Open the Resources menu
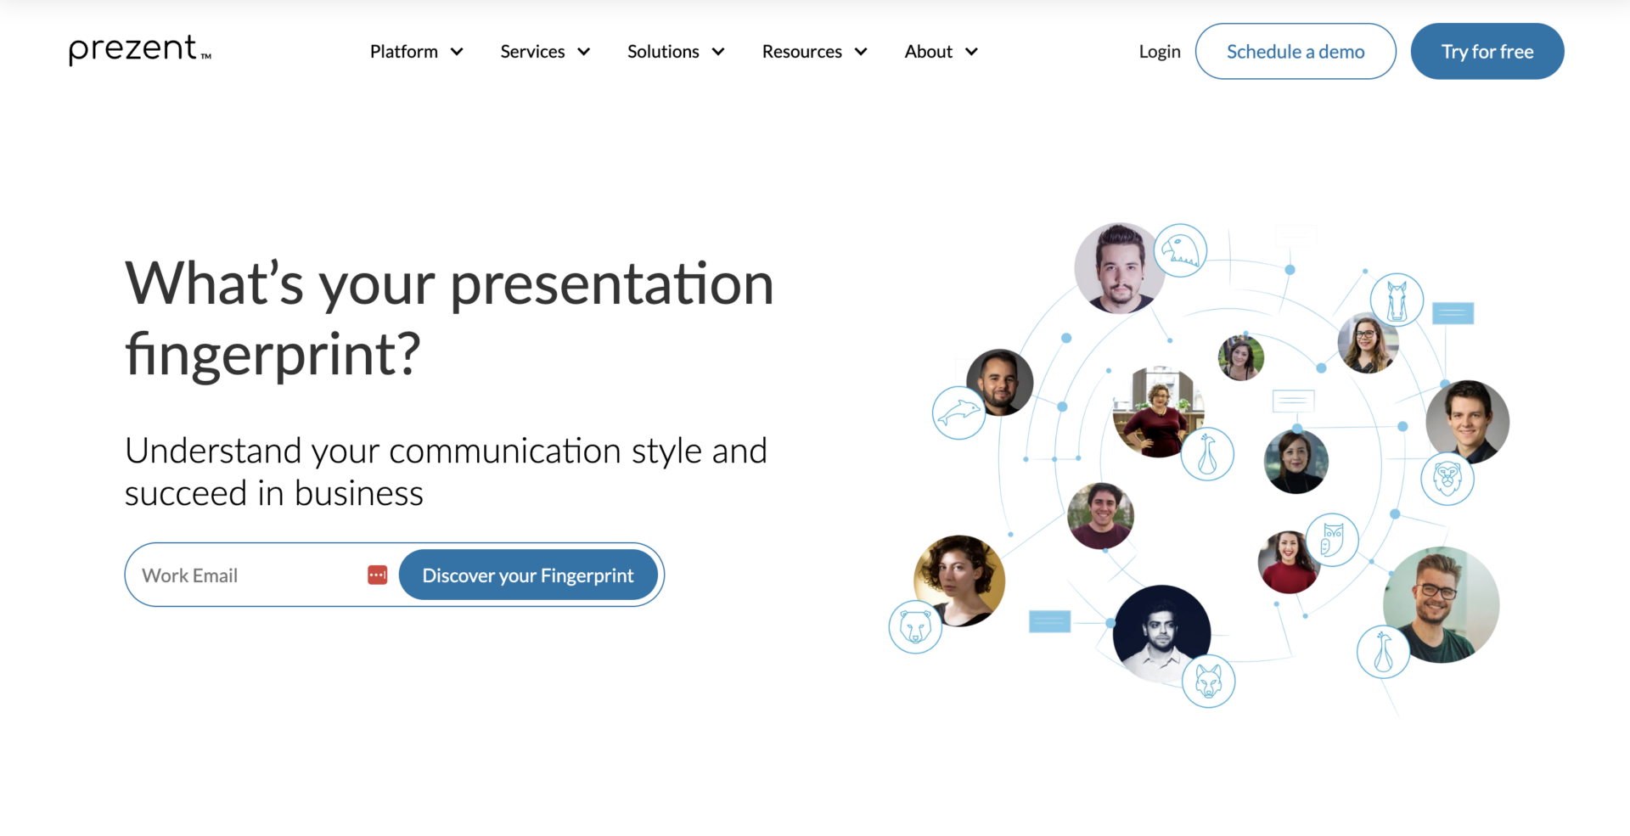Viewport: 1630px width, 836px height. pyautogui.click(x=813, y=52)
